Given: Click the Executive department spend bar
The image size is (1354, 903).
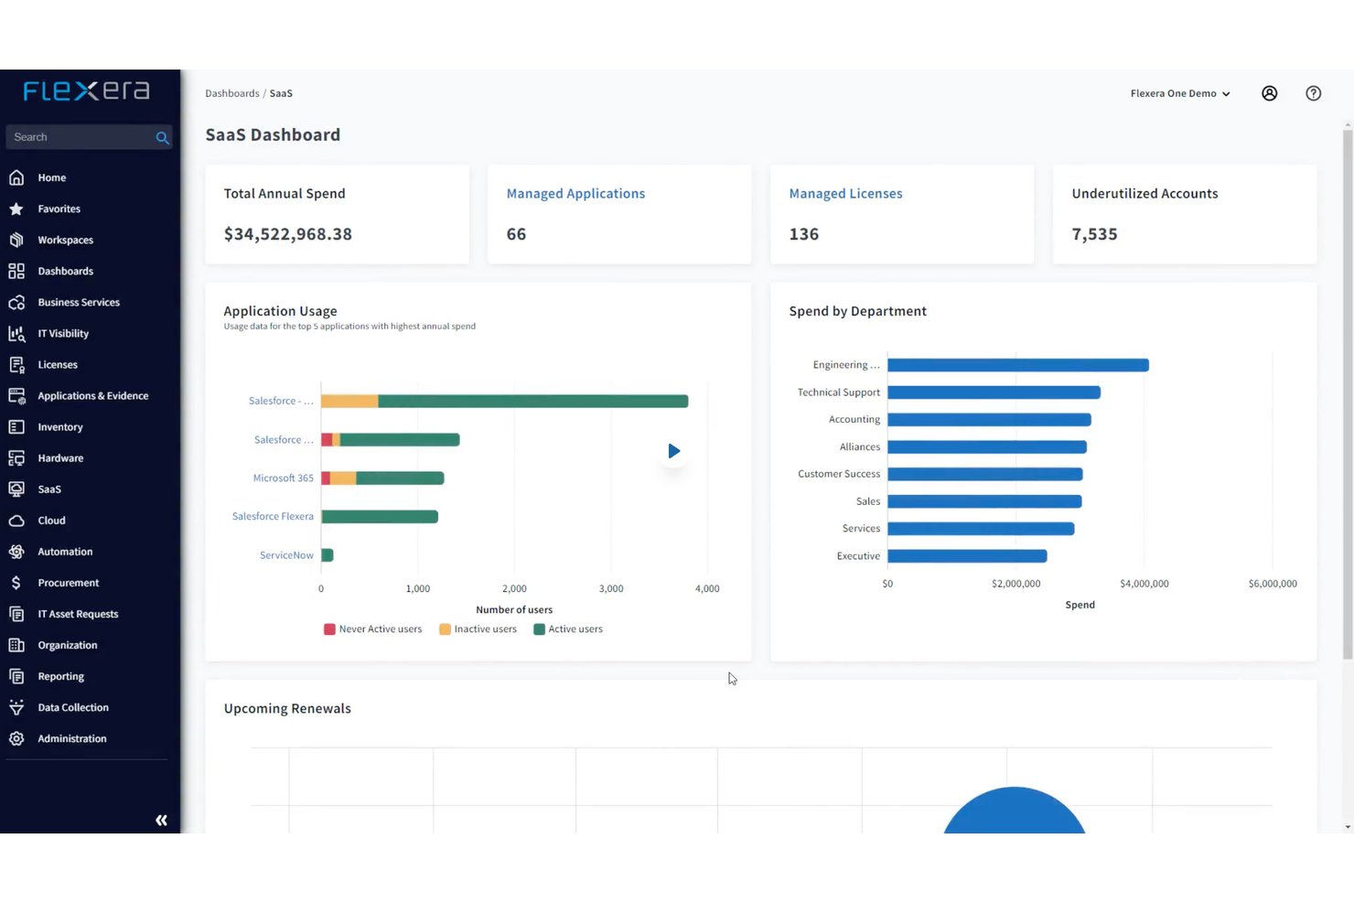Looking at the screenshot, I should [x=967, y=555].
